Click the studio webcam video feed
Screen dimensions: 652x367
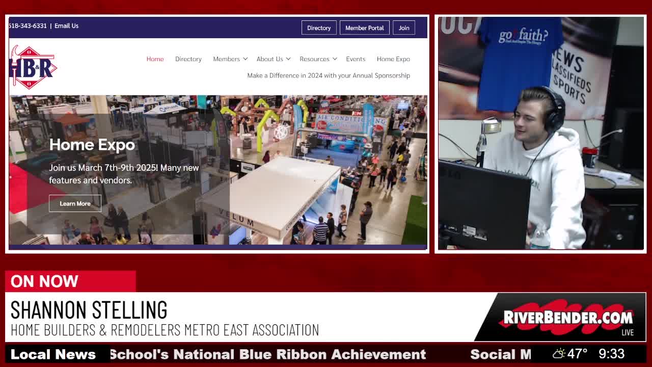[x=541, y=134]
